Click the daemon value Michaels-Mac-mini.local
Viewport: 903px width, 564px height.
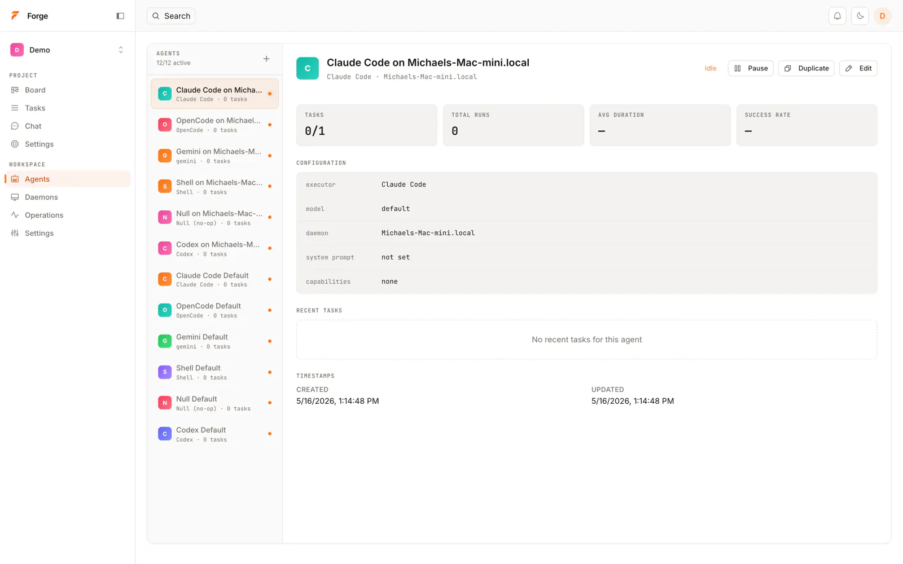pyautogui.click(x=428, y=233)
